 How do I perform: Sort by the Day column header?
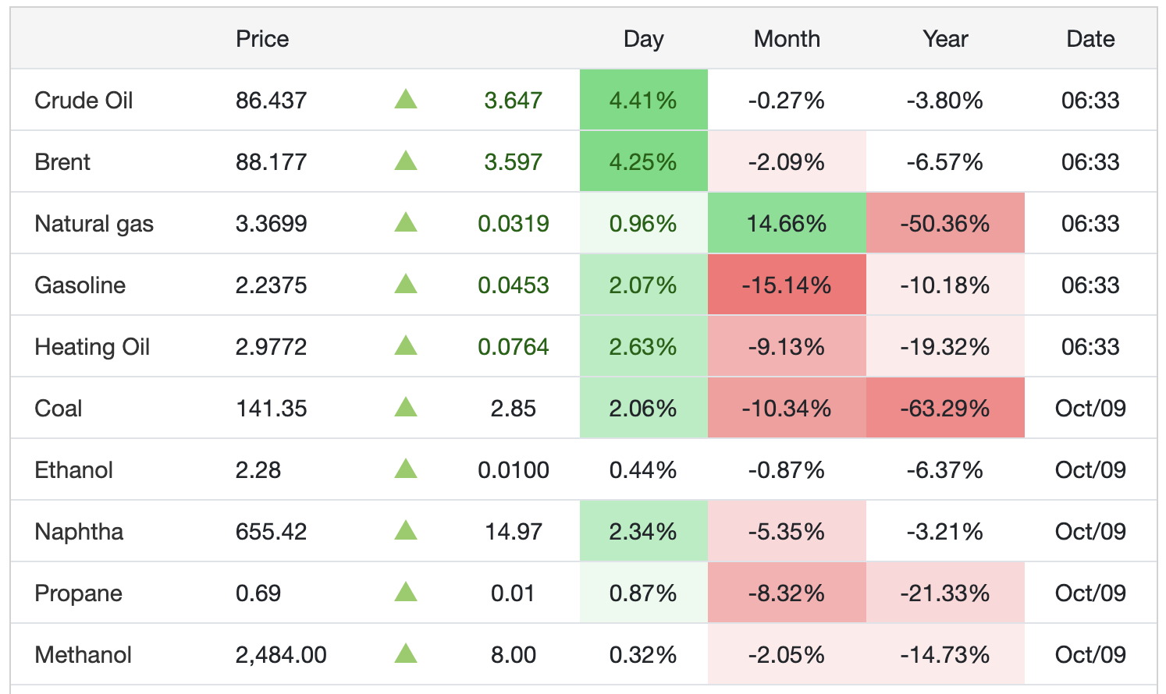click(x=643, y=39)
